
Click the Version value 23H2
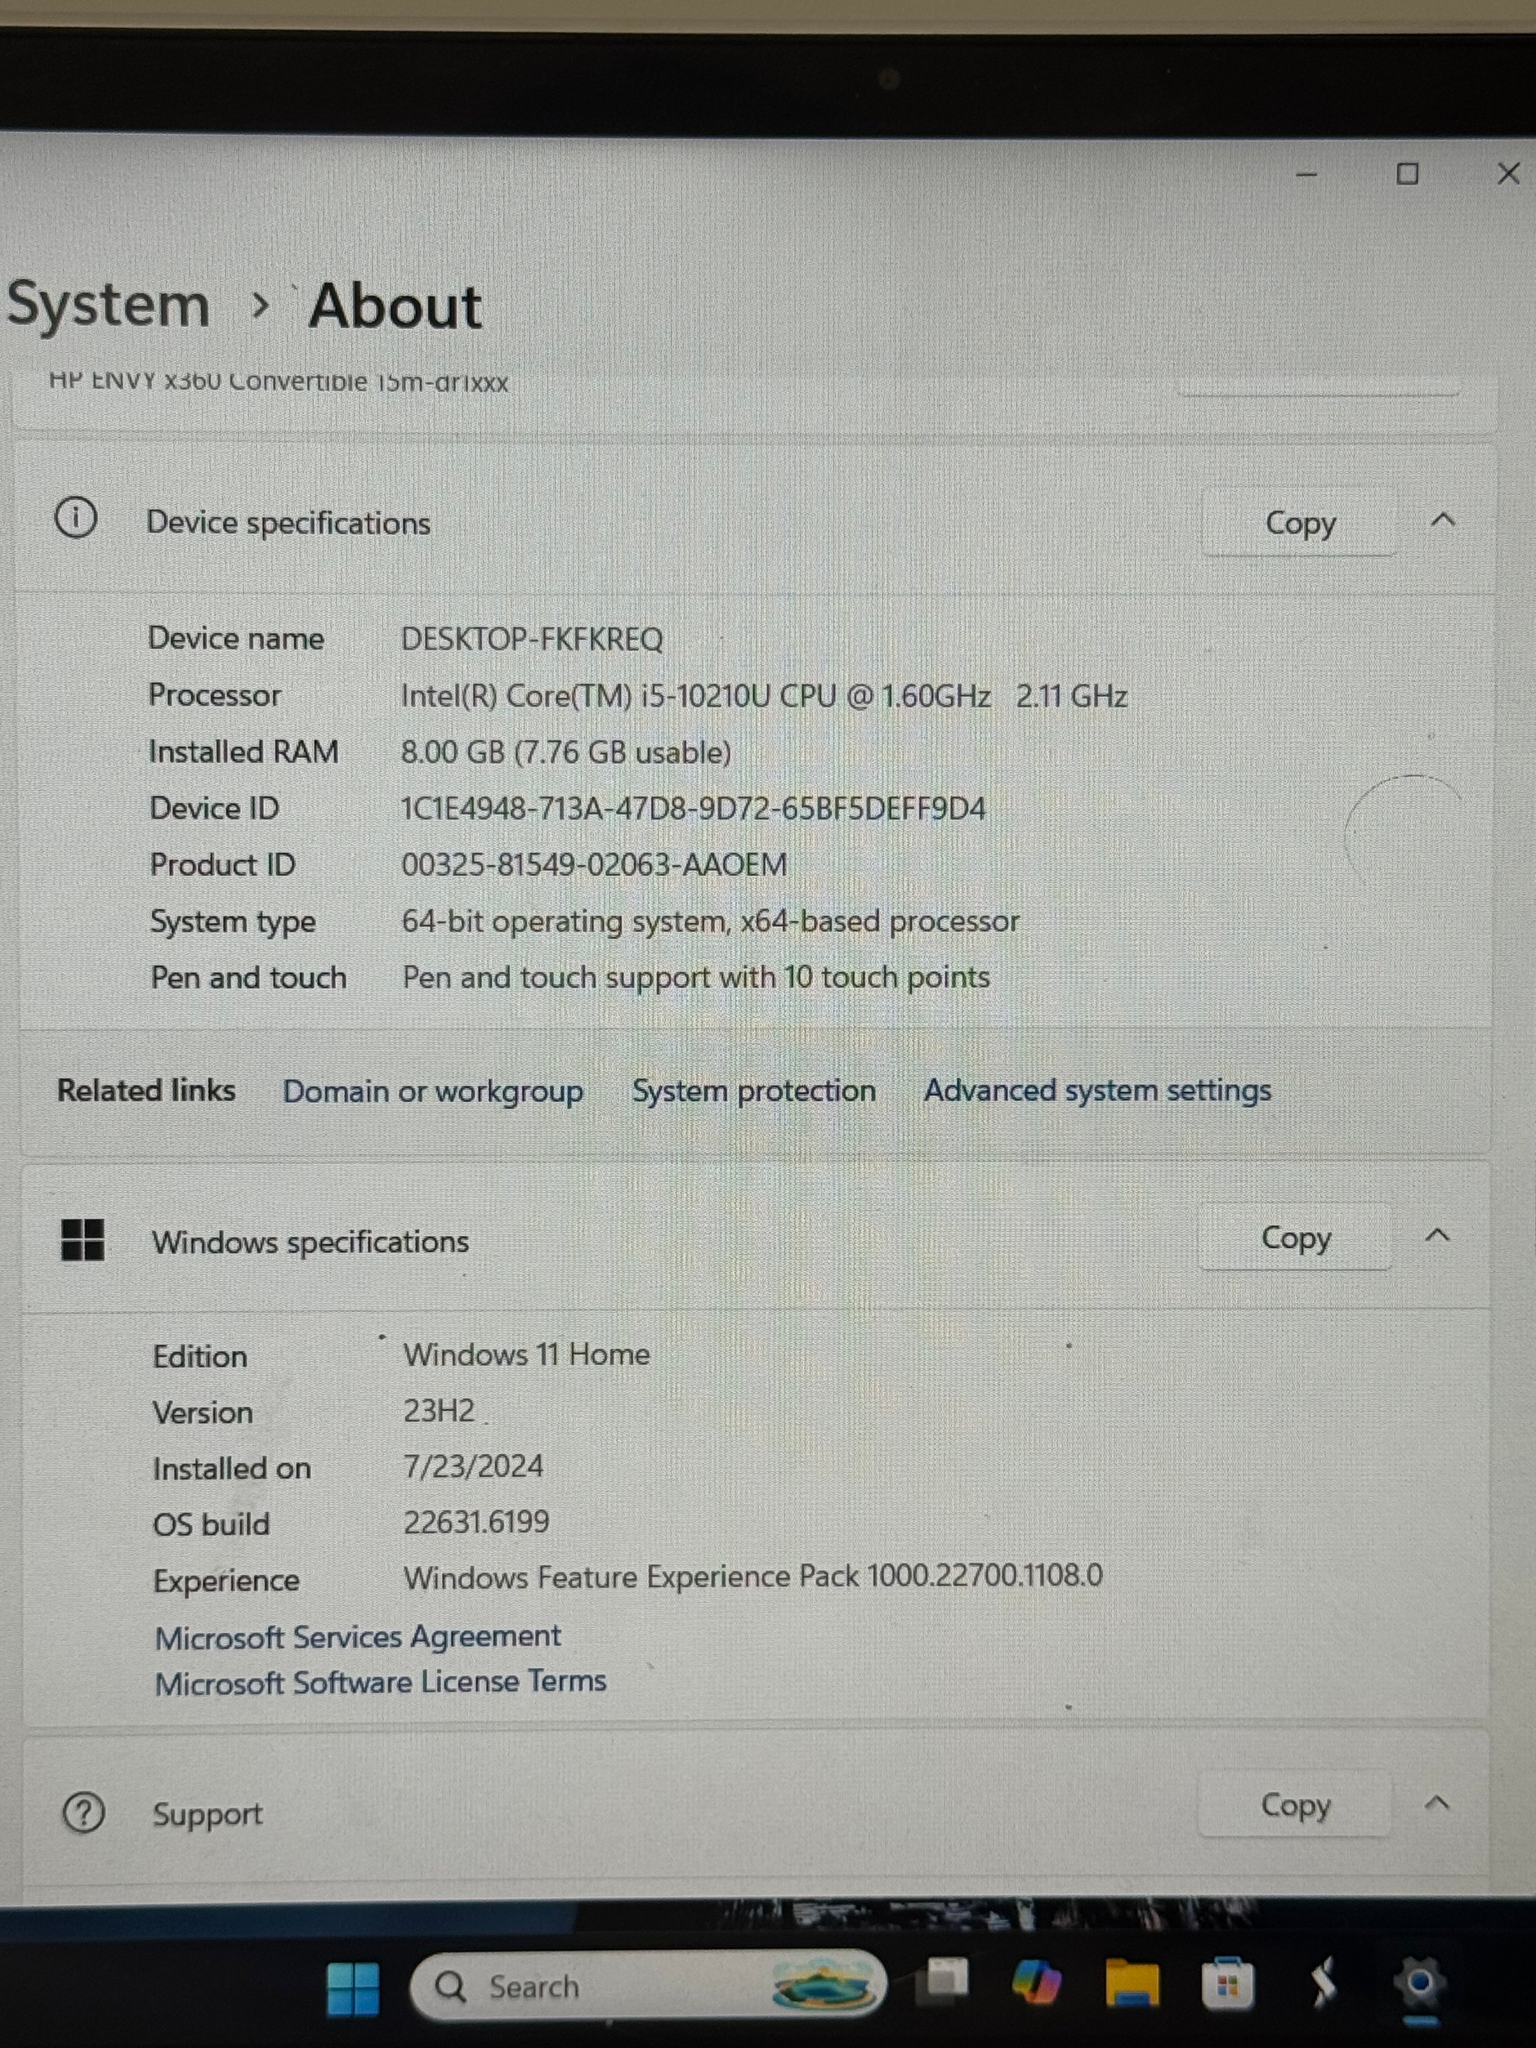[x=439, y=1410]
